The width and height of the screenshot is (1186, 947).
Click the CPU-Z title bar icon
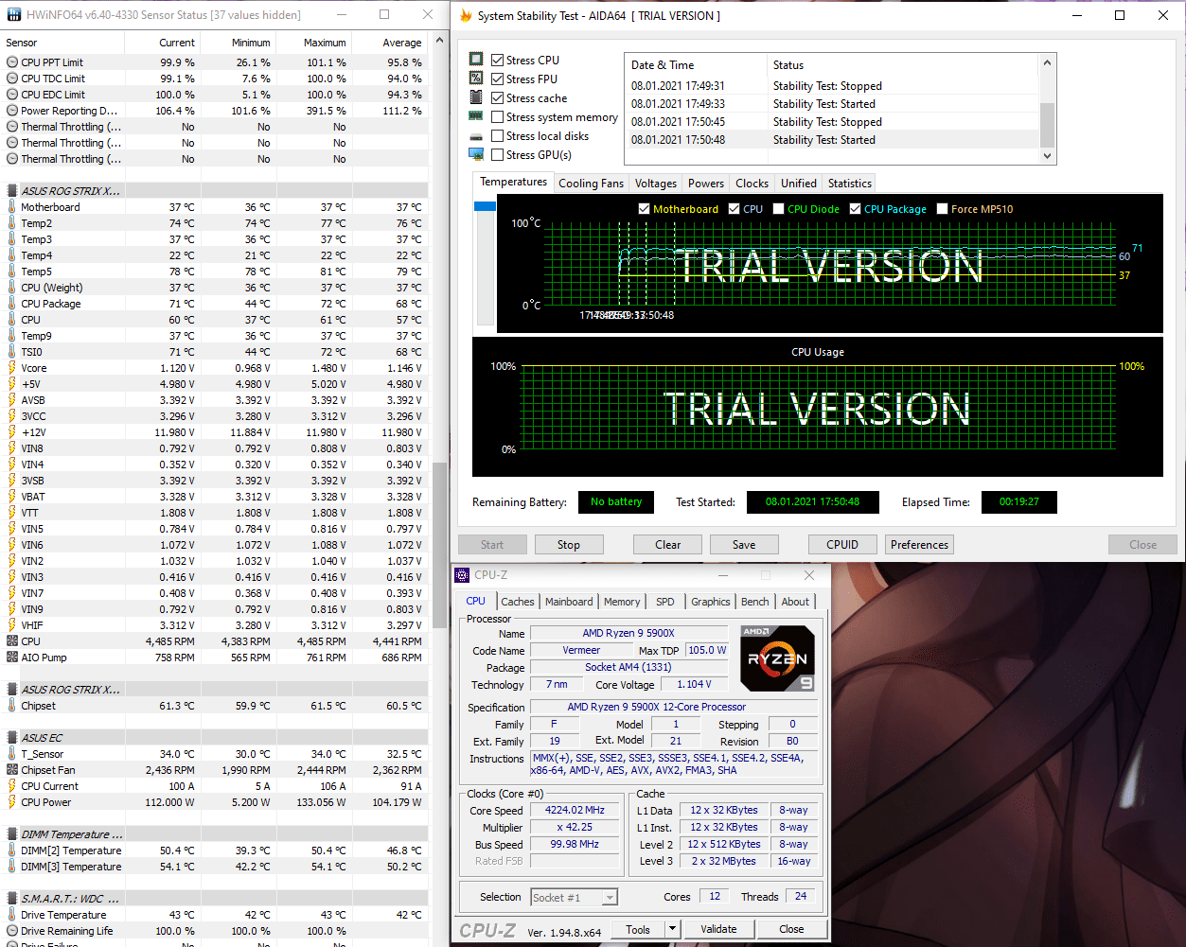462,575
